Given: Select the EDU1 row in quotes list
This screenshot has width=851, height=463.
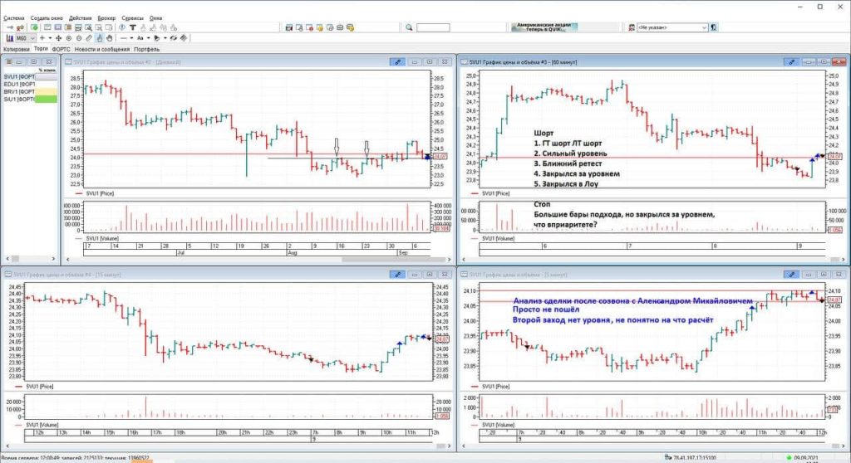Looking at the screenshot, I should (30, 85).
